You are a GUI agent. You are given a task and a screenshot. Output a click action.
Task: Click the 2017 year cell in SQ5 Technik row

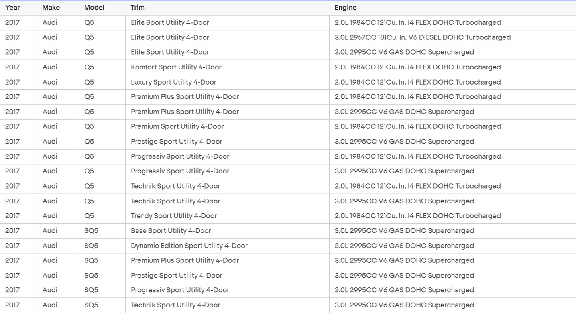tap(19, 305)
